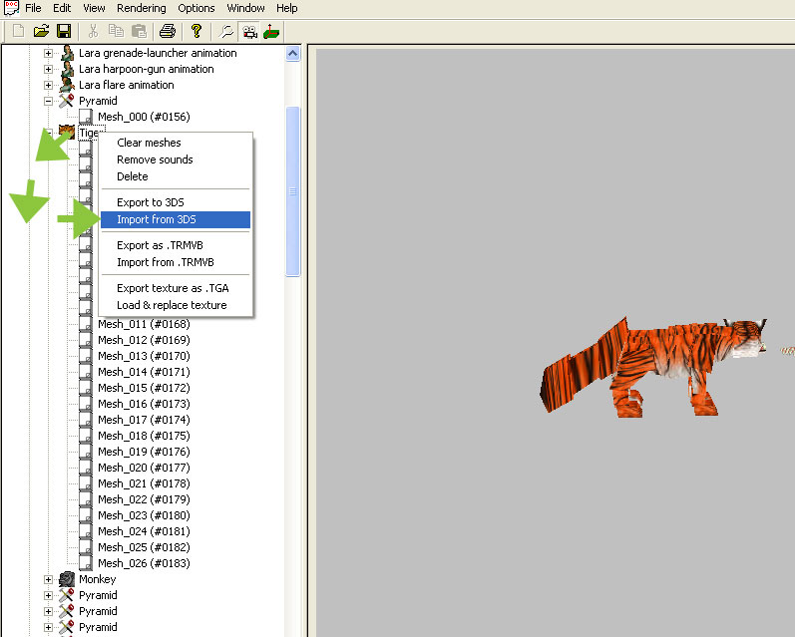Viewport: 795px width, 637px height.
Task: Click the mesh icon beside Mesh_011 (#0168)
Action: [x=85, y=324]
